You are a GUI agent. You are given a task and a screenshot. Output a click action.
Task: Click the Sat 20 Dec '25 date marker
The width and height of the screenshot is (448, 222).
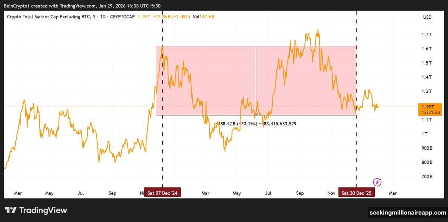(357, 192)
